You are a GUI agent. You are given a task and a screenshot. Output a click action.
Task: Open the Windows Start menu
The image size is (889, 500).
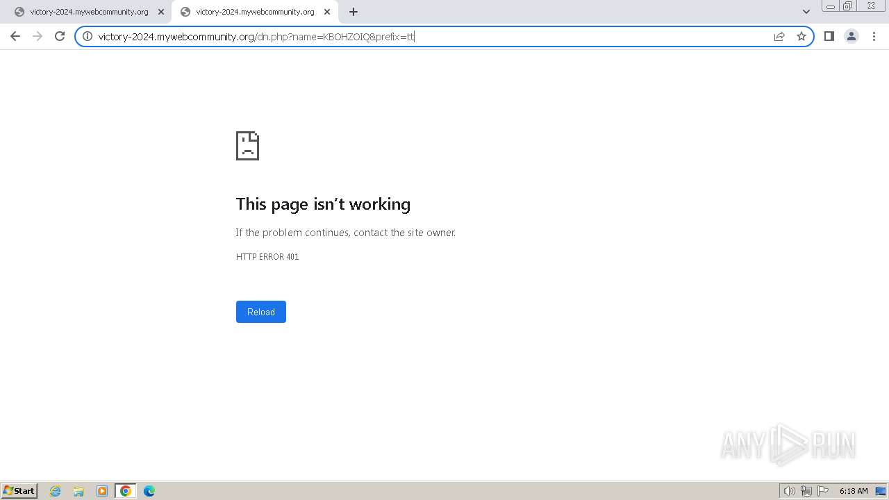click(x=19, y=490)
